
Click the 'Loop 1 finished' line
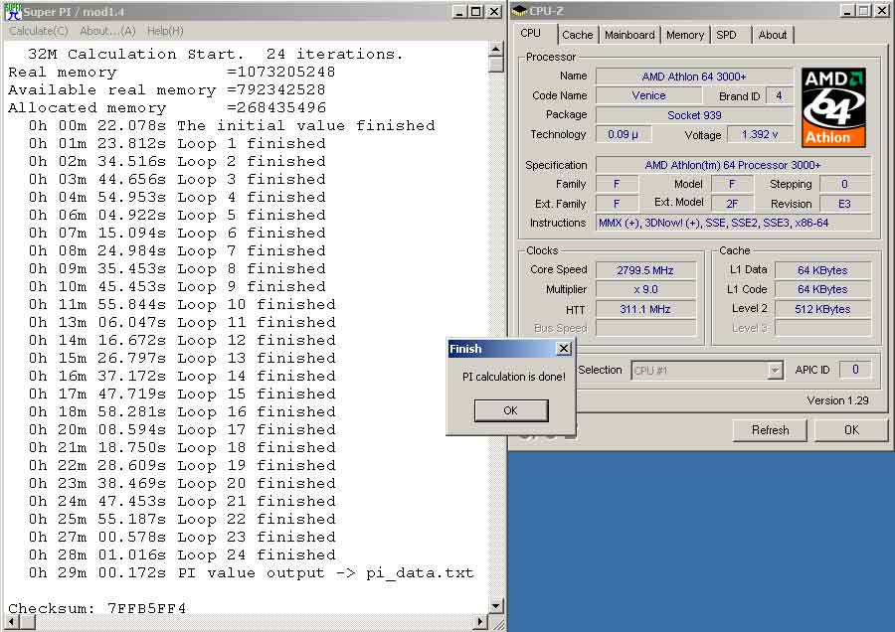(177, 143)
